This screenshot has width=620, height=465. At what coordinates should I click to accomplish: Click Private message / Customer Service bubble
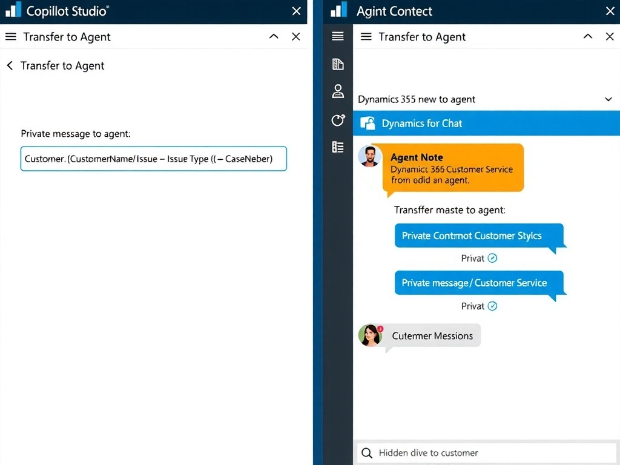[480, 283]
